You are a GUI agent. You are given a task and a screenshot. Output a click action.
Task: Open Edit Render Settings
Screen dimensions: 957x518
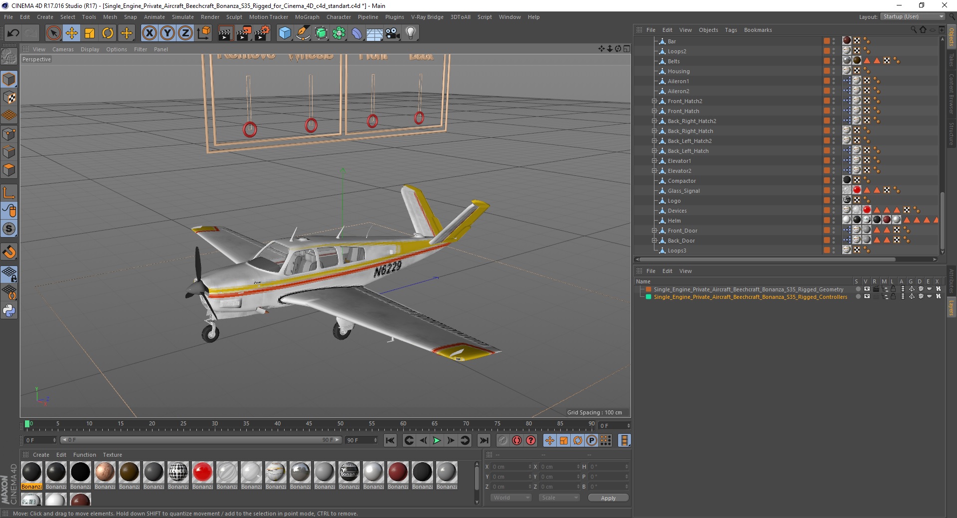tap(262, 33)
